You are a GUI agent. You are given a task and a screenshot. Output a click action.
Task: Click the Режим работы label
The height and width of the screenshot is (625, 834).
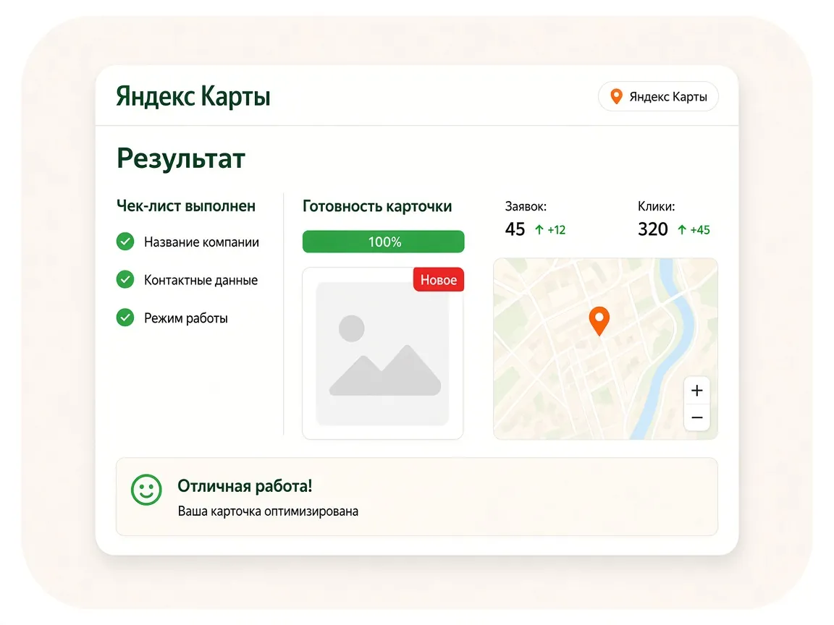(186, 318)
